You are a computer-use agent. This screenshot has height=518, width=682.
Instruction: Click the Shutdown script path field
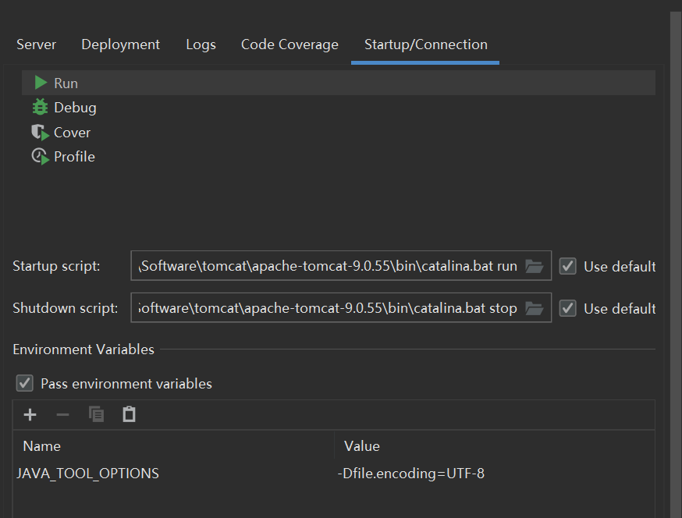pyautogui.click(x=328, y=308)
